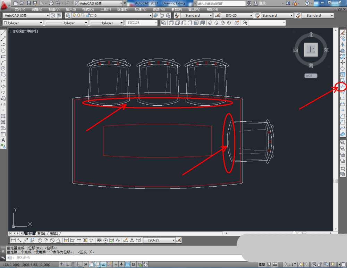Viewport: 347px width, 268px height.
Task: Select the Line tool in Draw toolbar
Action: [3, 33]
